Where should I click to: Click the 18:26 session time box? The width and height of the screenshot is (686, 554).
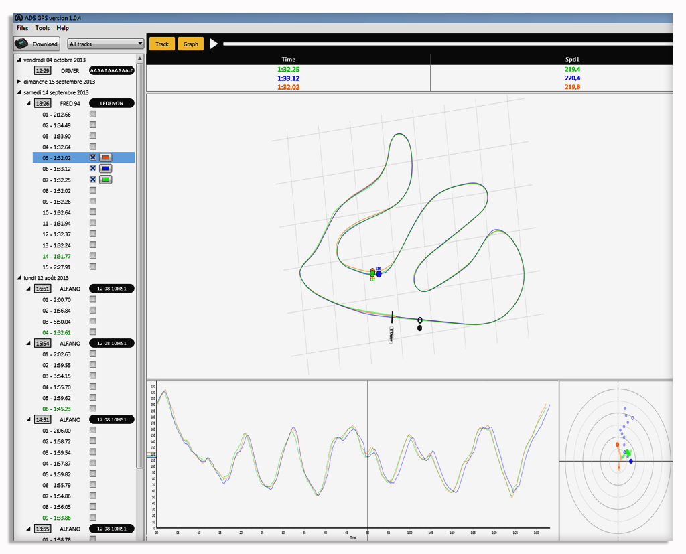pos(42,103)
